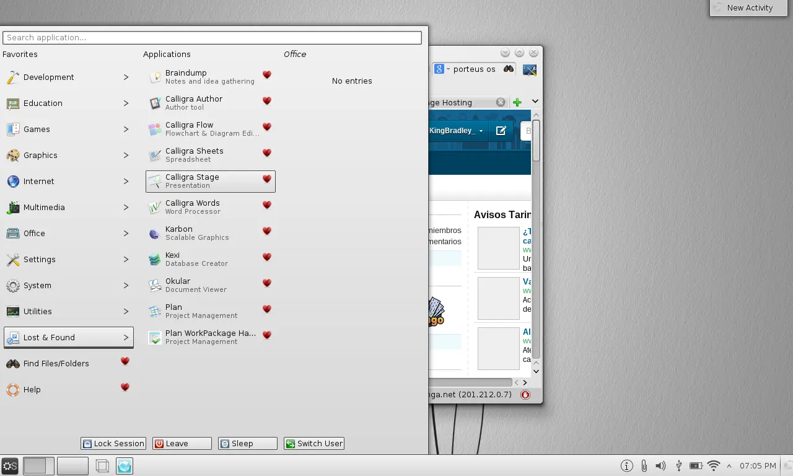Image resolution: width=793 pixels, height=476 pixels.
Task: Add a new browser tab with the green plus
Action: click(517, 102)
